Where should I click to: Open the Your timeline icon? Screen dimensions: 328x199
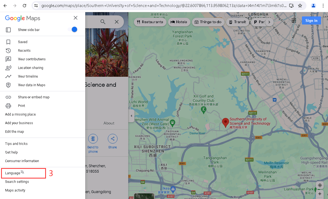coord(8,76)
